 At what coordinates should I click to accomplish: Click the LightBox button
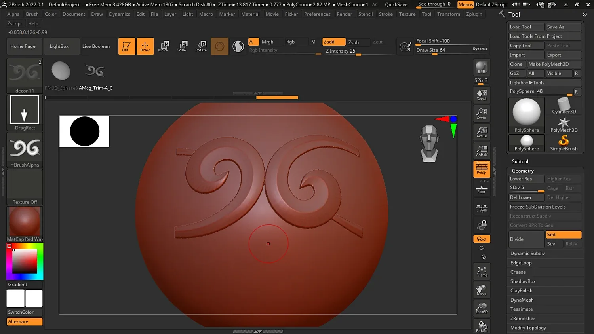59,46
